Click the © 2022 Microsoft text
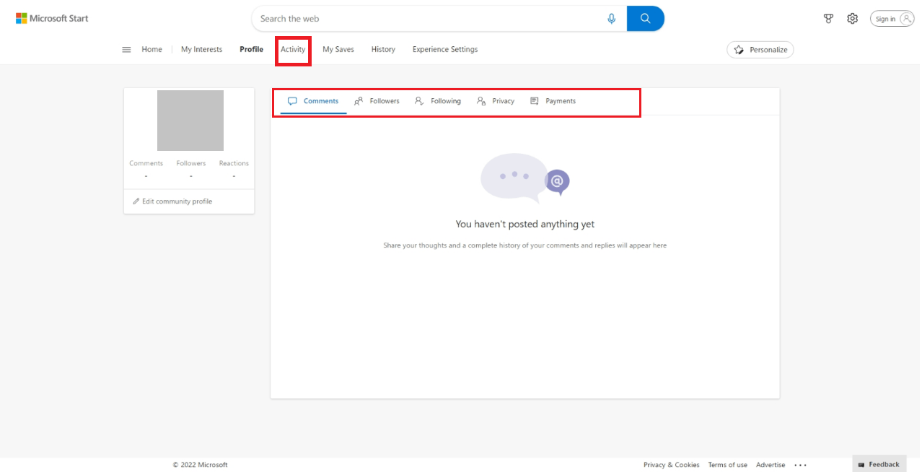 200,465
